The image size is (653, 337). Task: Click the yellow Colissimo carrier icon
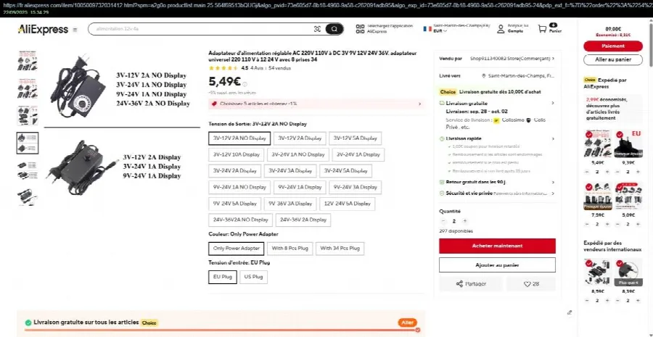click(x=496, y=120)
